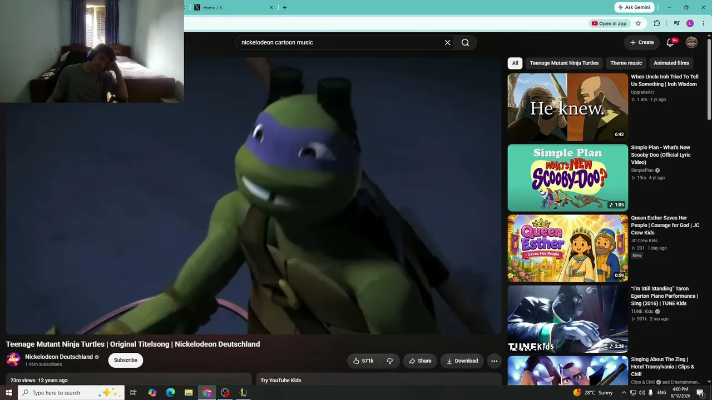Open Task View on the taskbar

pyautogui.click(x=133, y=393)
